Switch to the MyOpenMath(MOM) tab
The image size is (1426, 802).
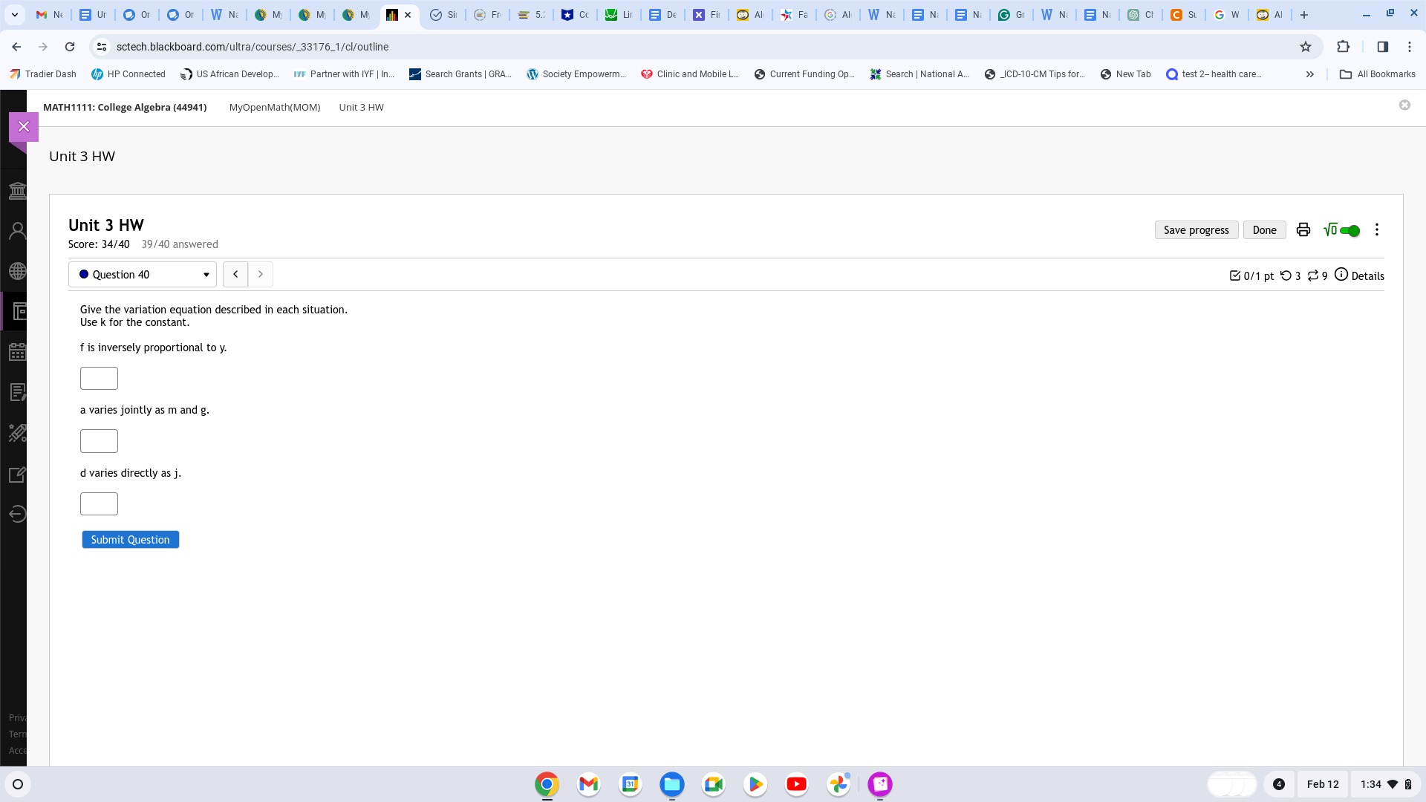coord(274,107)
